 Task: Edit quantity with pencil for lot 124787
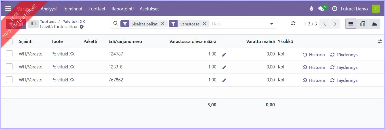coord(224,54)
